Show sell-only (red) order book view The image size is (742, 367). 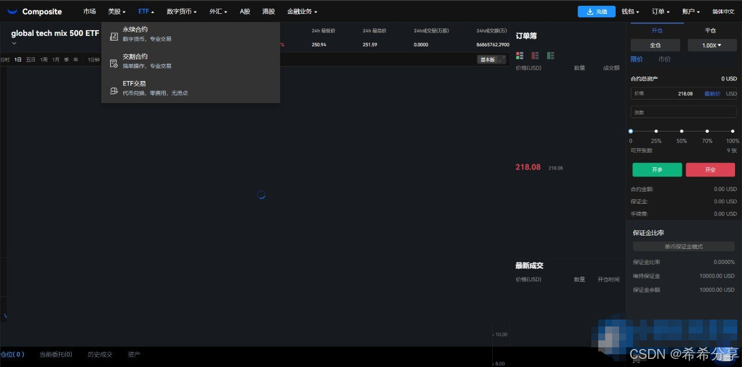coord(535,56)
